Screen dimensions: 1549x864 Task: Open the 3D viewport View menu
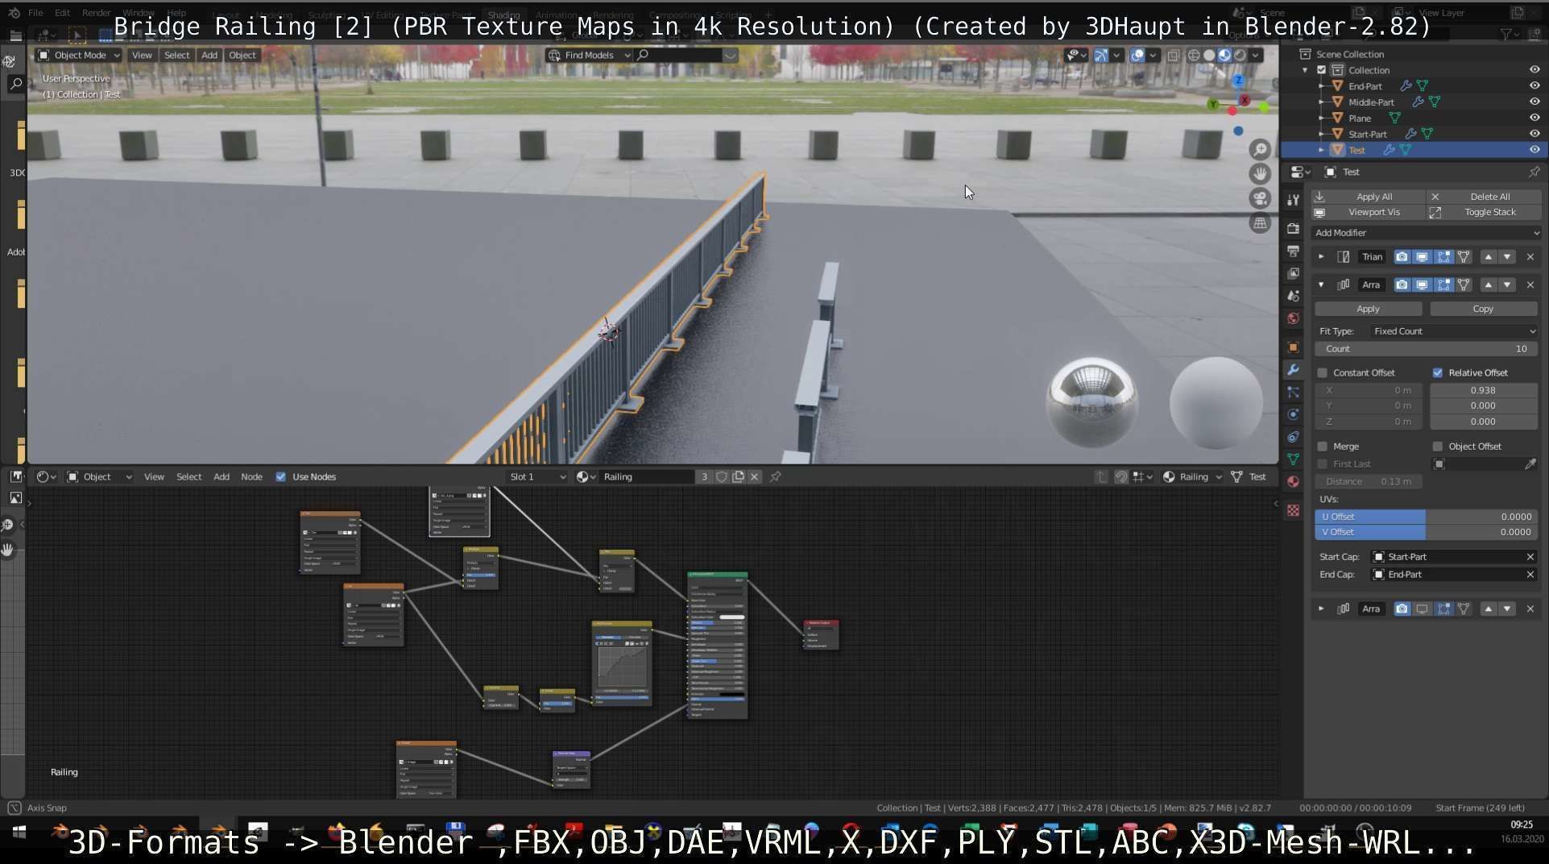(142, 56)
